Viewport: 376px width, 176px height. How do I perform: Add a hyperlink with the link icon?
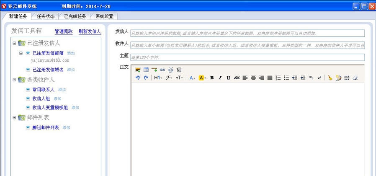click(162, 70)
